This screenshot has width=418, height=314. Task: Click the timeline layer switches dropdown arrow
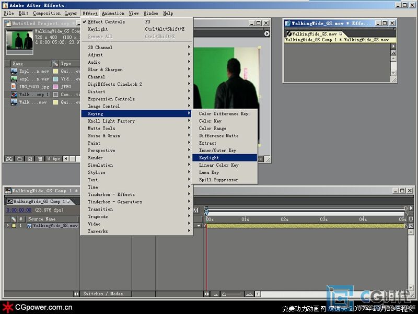[x=199, y=226]
